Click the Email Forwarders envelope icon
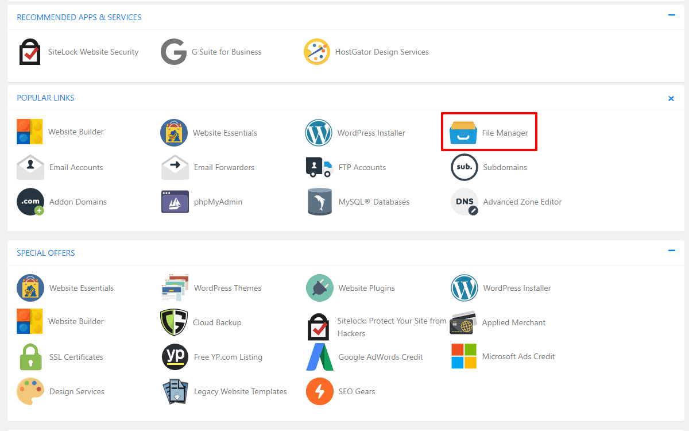The image size is (689, 431). coord(175,167)
